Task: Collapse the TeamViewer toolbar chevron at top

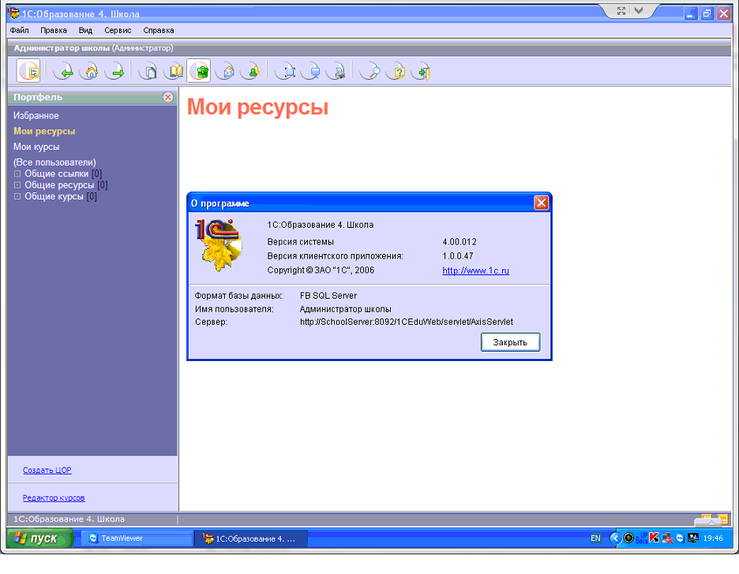Action: pos(639,11)
